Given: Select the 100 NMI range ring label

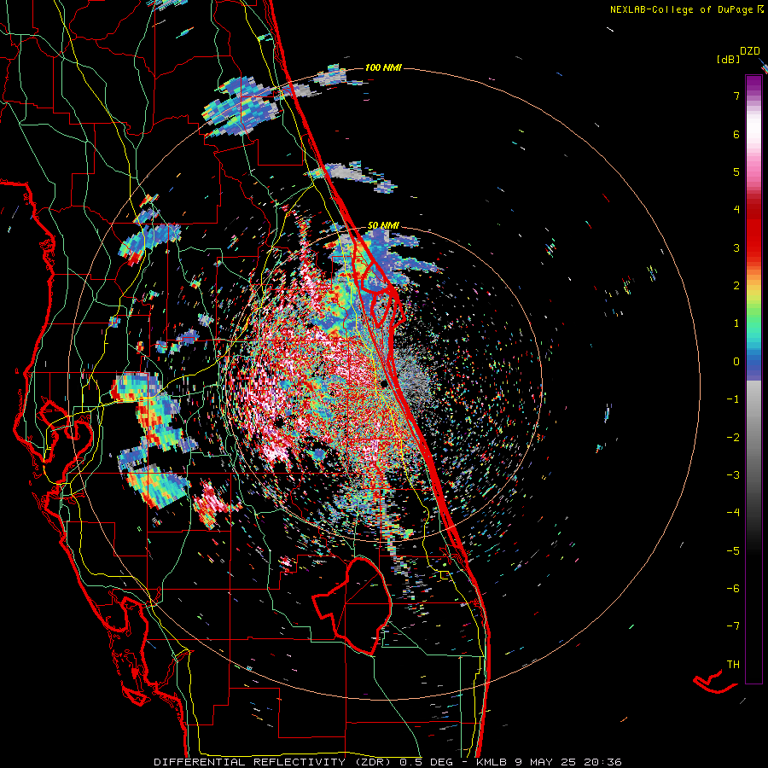Looking at the screenshot, I should [x=383, y=67].
